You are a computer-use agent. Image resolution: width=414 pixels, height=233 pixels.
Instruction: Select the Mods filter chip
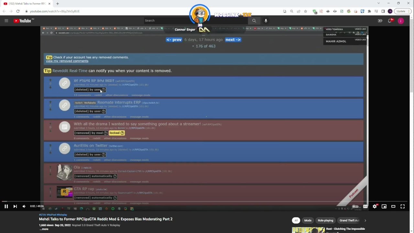pos(308,220)
